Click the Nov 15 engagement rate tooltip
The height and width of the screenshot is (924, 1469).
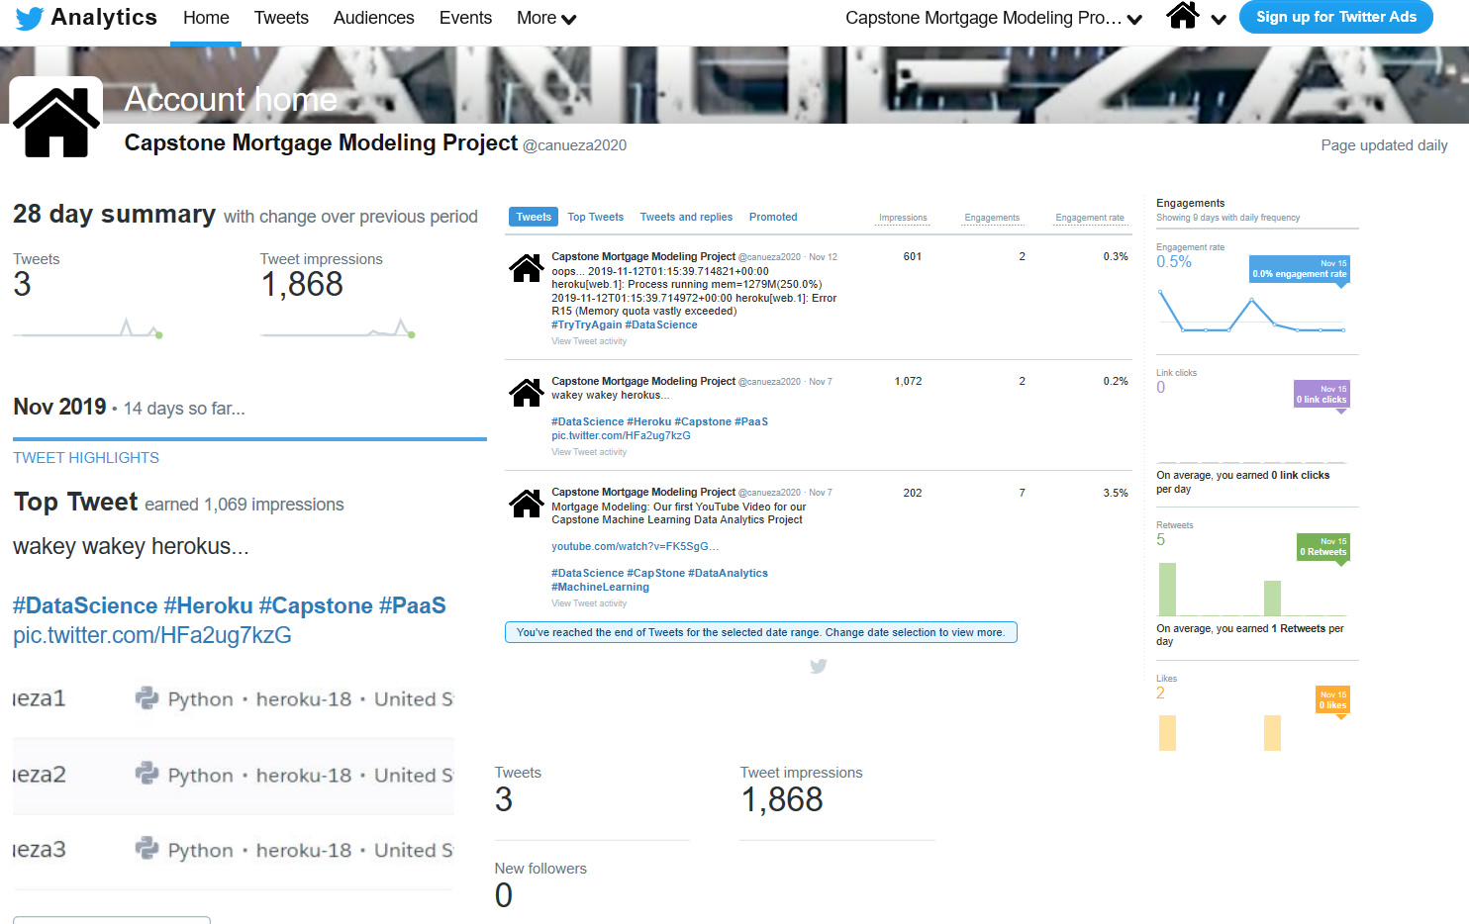pyautogui.click(x=1300, y=269)
